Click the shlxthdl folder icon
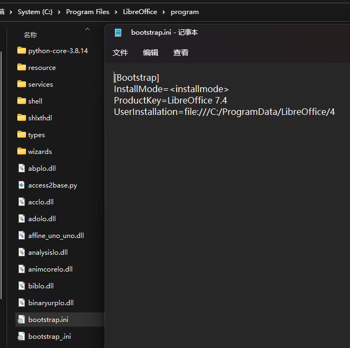The image size is (350, 348). point(22,118)
